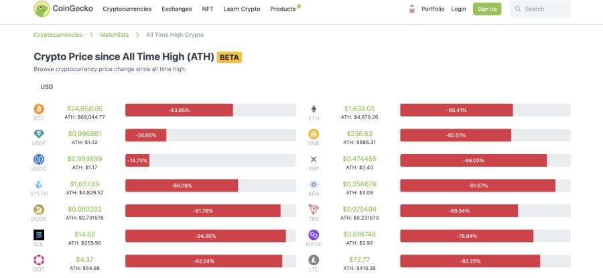Click the LTC price $72.77

coord(360,259)
